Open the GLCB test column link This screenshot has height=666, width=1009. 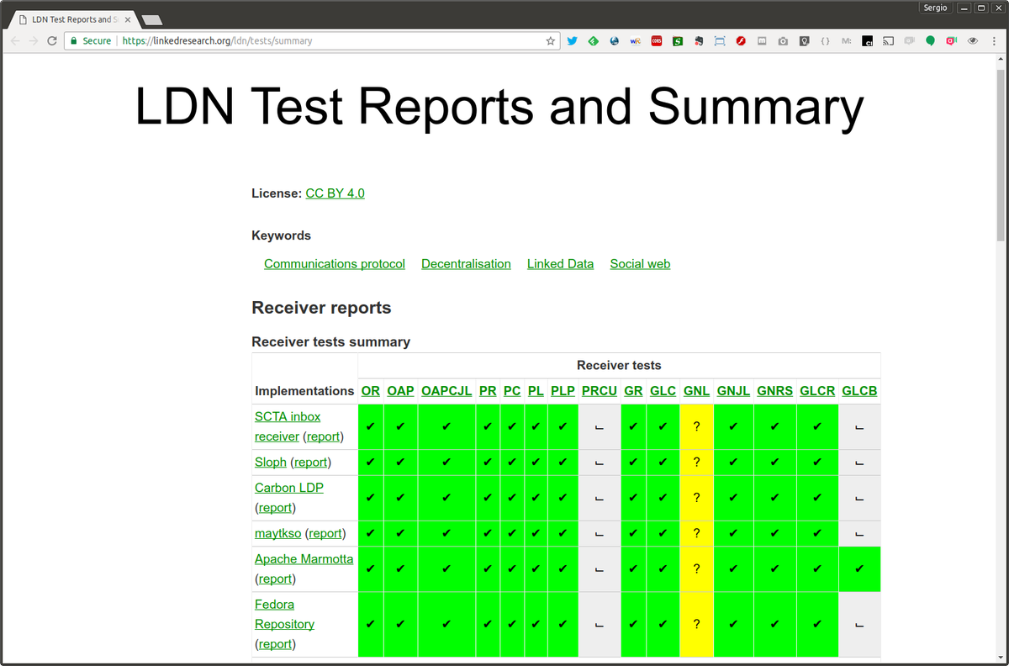coord(859,391)
